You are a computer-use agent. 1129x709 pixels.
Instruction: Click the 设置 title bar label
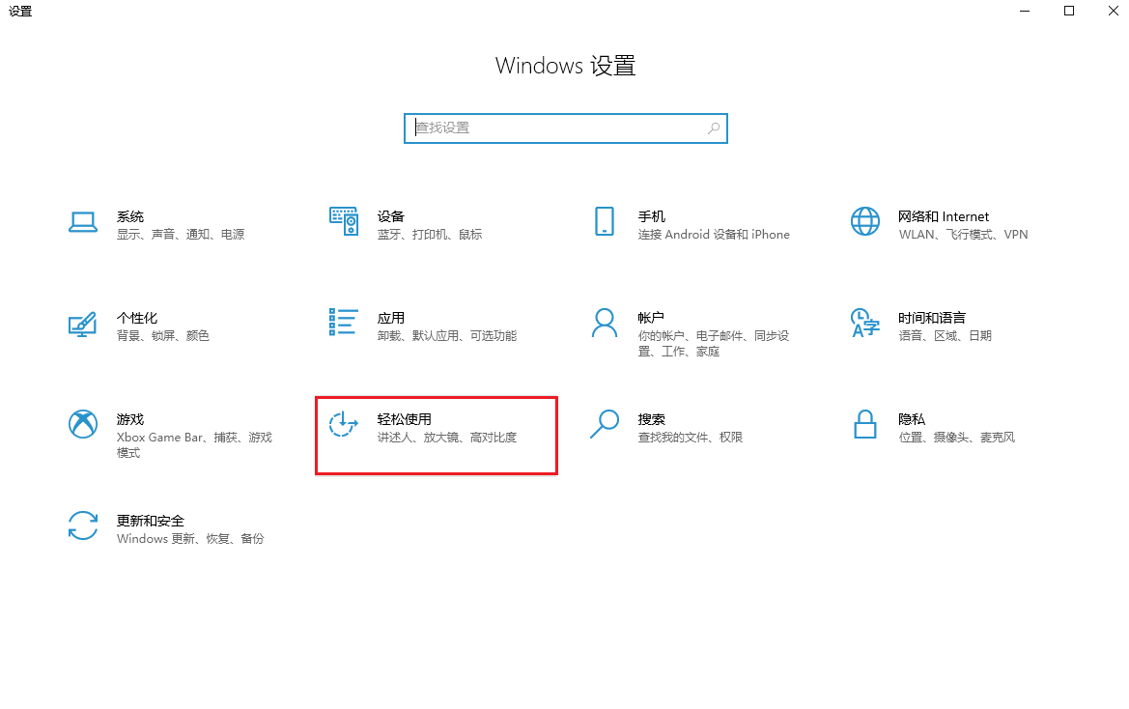click(x=20, y=12)
